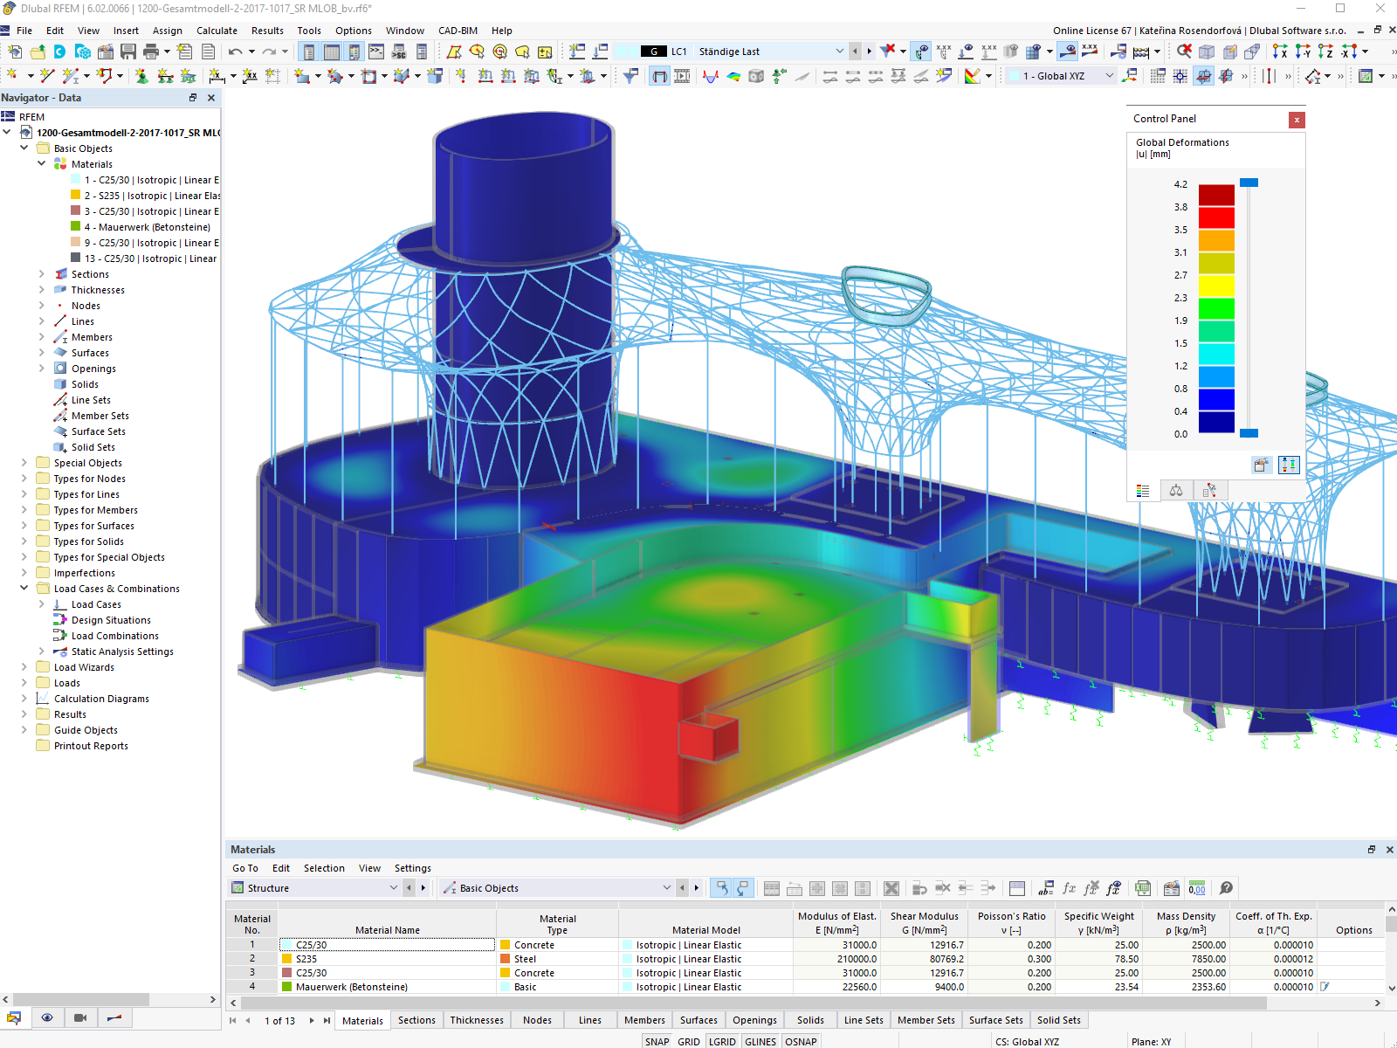The height and width of the screenshot is (1048, 1397).
Task: Open the New Model icon in the toolbar
Action: pyautogui.click(x=15, y=51)
